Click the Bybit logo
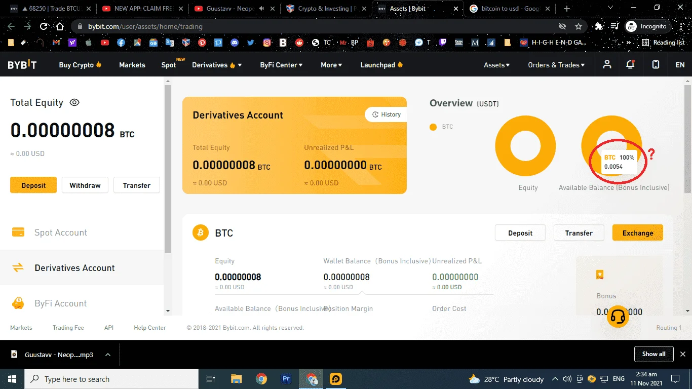 pos(22,65)
